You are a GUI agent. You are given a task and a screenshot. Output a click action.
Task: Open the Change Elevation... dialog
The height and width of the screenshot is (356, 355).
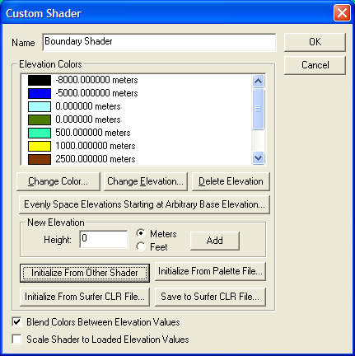(x=146, y=181)
